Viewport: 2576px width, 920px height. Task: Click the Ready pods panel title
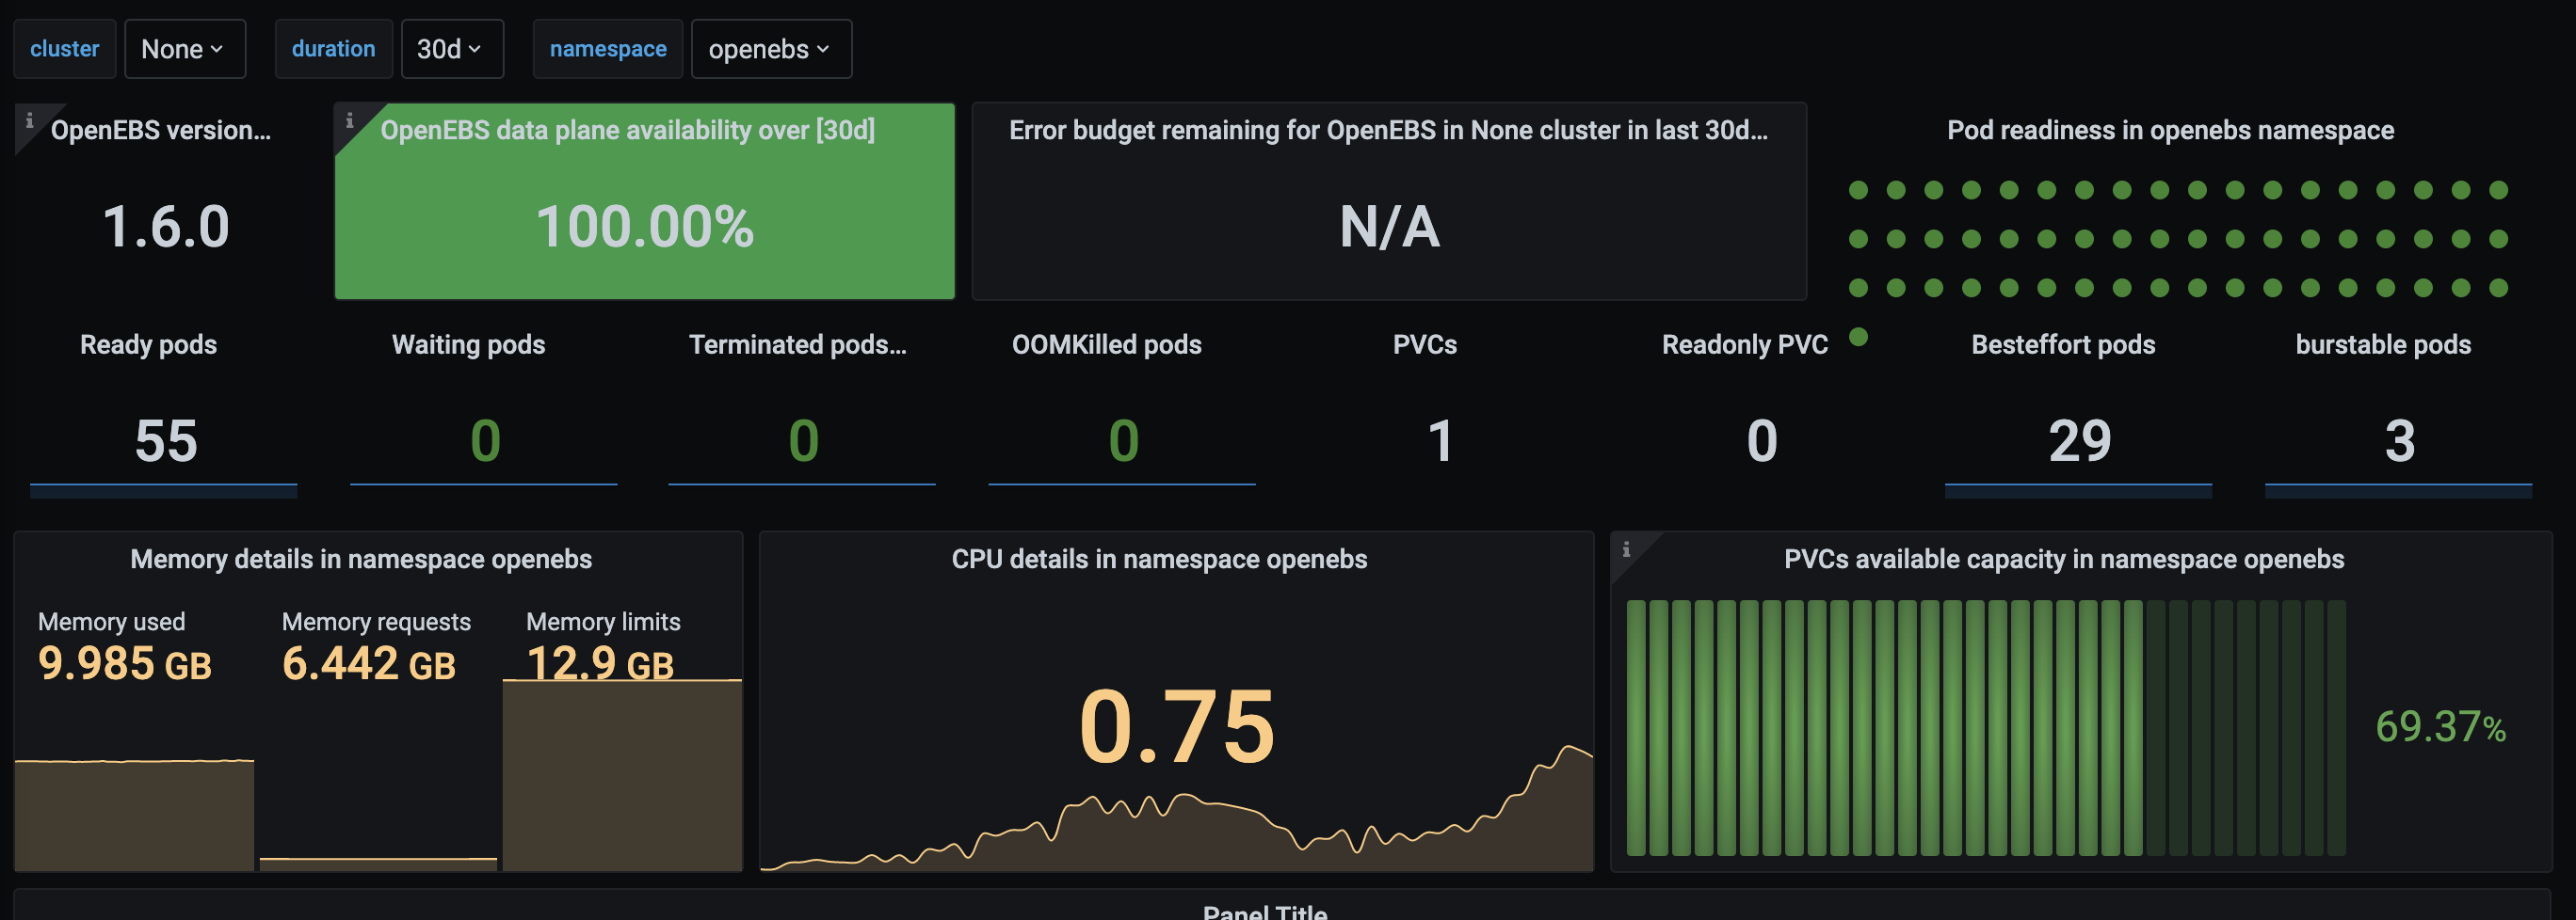[148, 344]
